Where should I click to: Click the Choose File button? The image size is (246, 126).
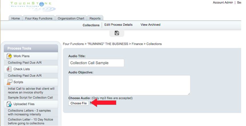coord(79,103)
